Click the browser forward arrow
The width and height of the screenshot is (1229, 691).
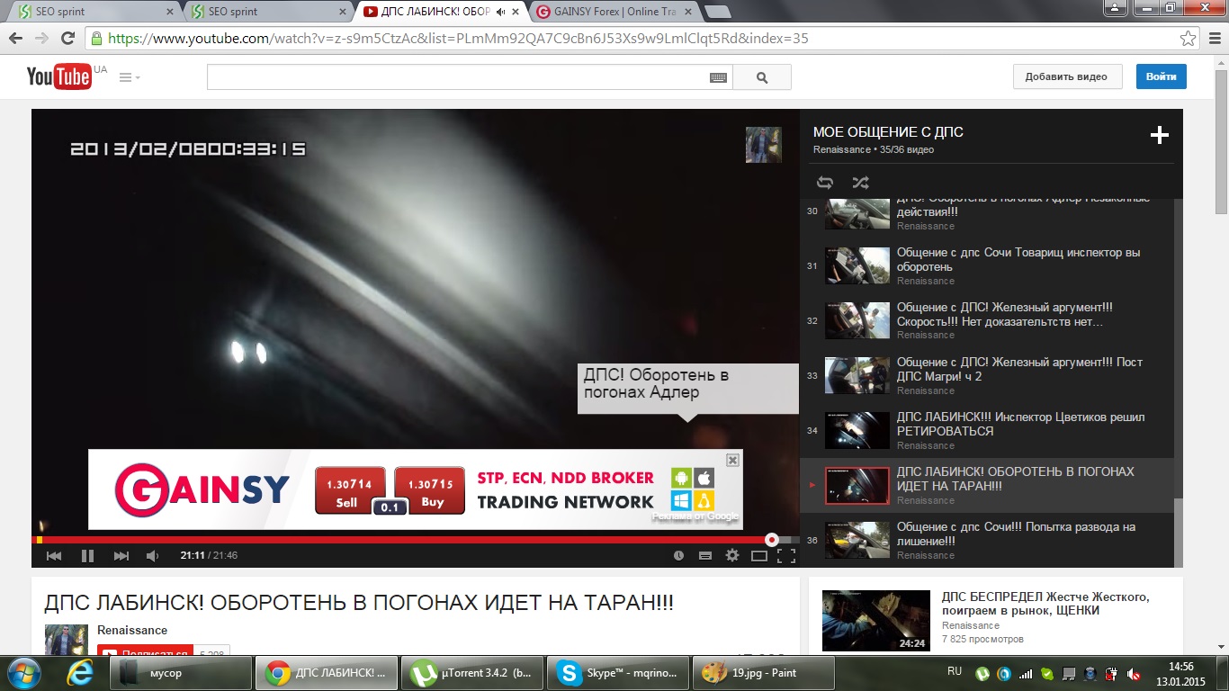tap(41, 39)
